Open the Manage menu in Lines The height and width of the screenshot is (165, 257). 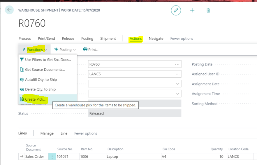click(x=47, y=133)
